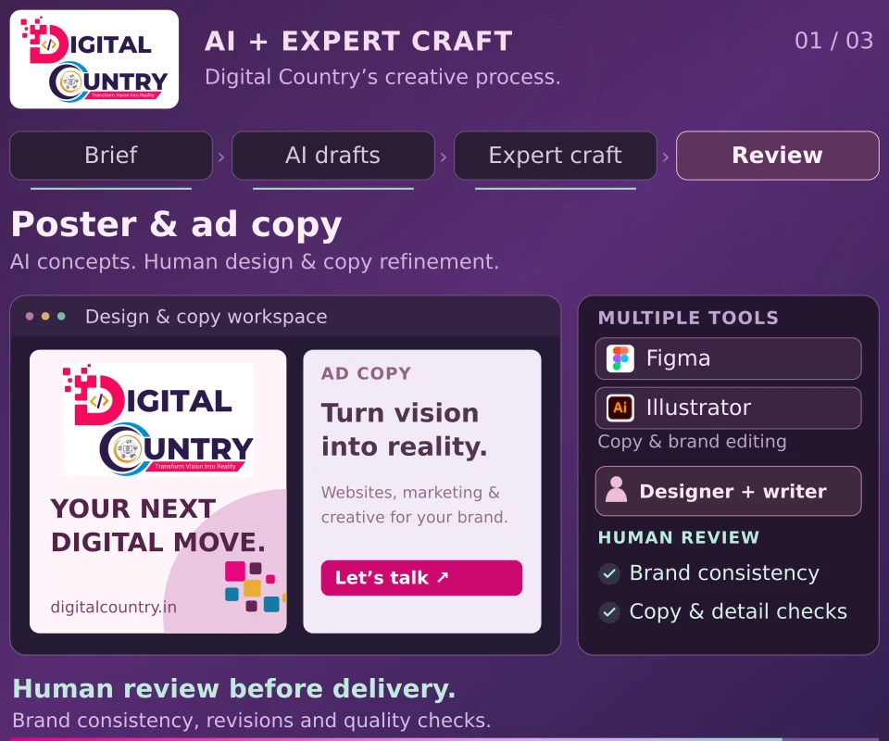This screenshot has width=889, height=741.
Task: Click YOUR NEXT DIGITAL MOVE poster text
Action: pyautogui.click(x=158, y=525)
